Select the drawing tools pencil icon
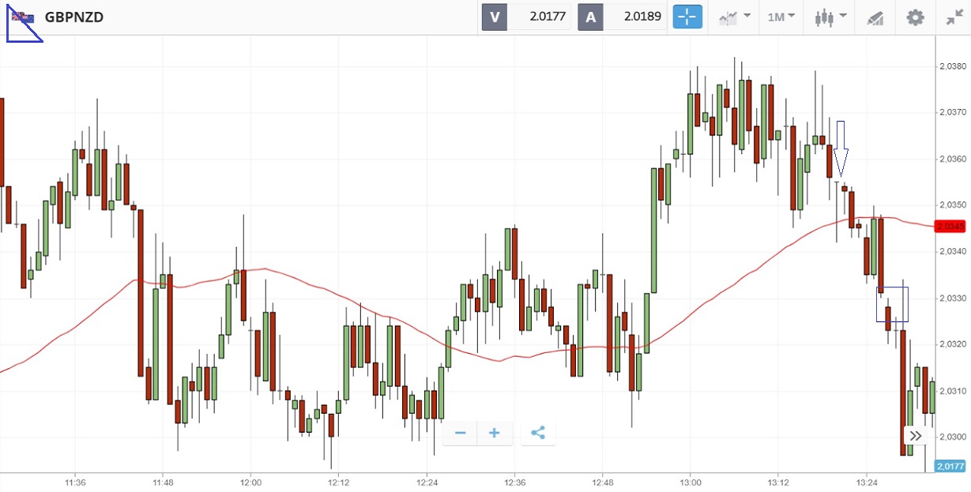This screenshot has width=971, height=492. 875,17
